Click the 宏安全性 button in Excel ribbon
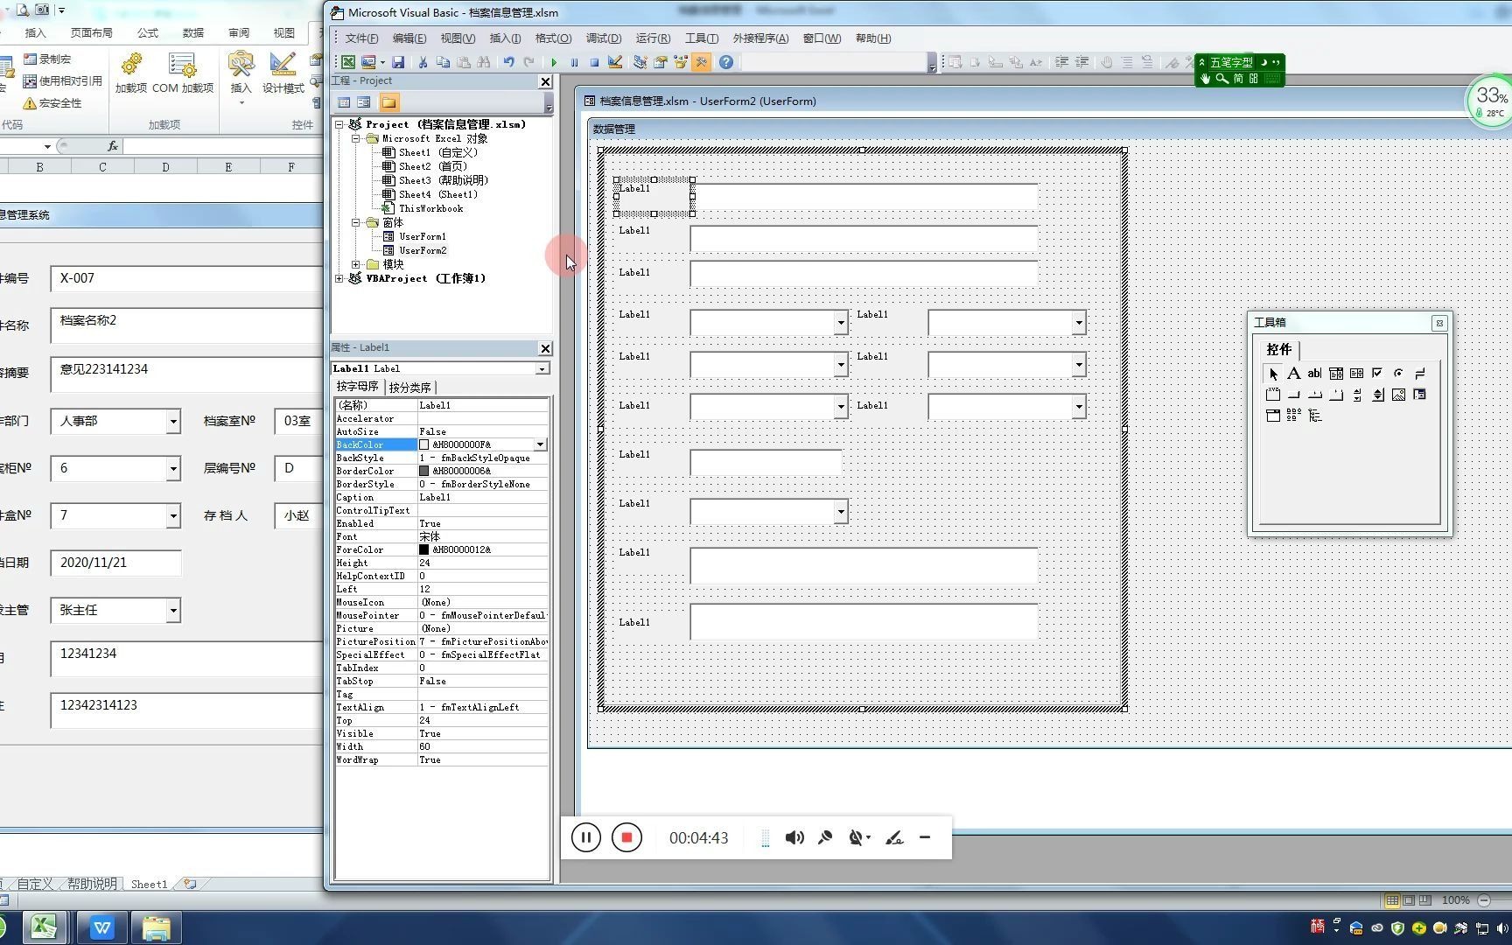Viewport: 1512px width, 945px height. click(x=52, y=102)
